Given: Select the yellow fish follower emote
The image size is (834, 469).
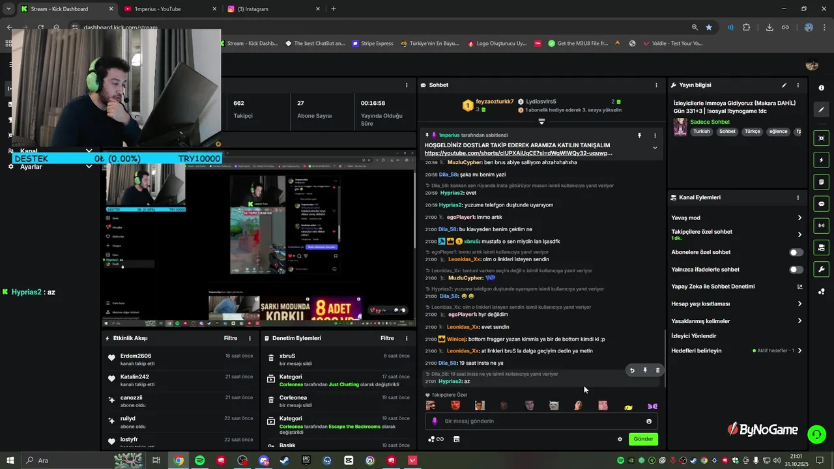Looking at the screenshot, I should point(628,406).
